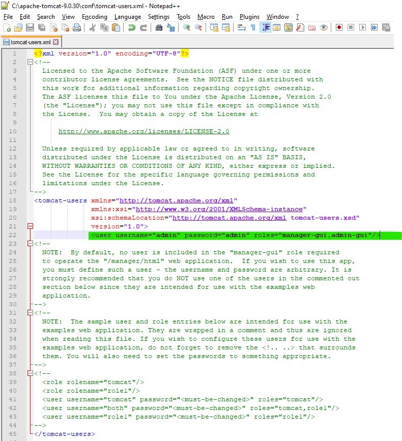Click the Open file folder icon

[18, 27]
